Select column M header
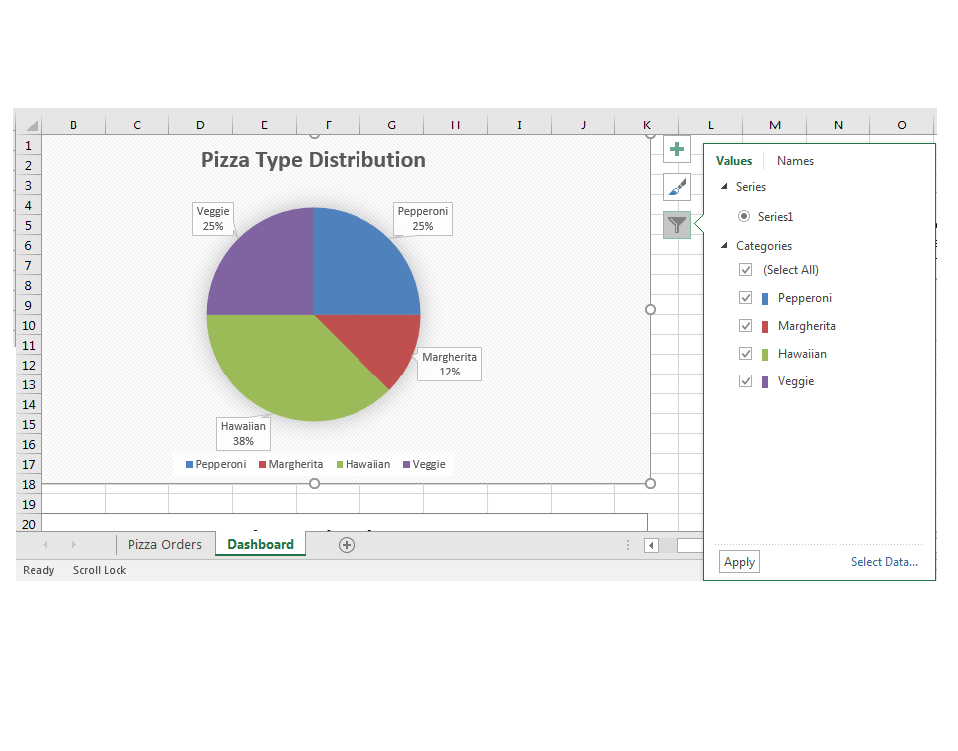The width and height of the screenshot is (958, 751). pos(775,125)
